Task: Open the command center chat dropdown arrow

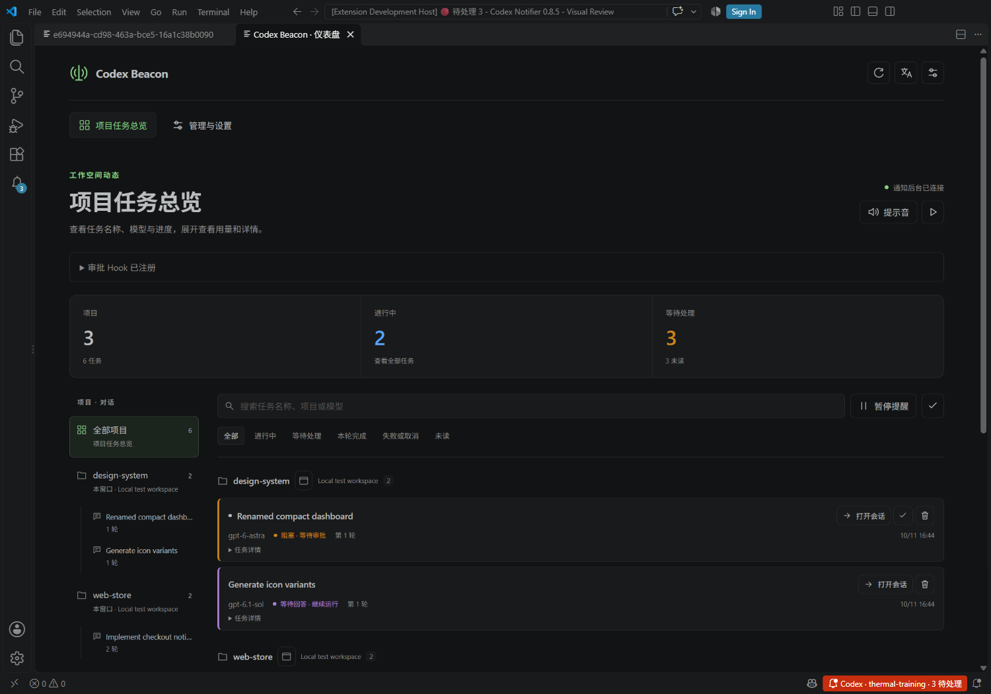Action: click(694, 12)
